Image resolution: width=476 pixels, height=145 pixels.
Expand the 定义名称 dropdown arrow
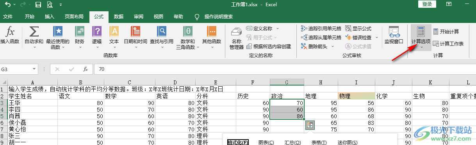coord(278,28)
